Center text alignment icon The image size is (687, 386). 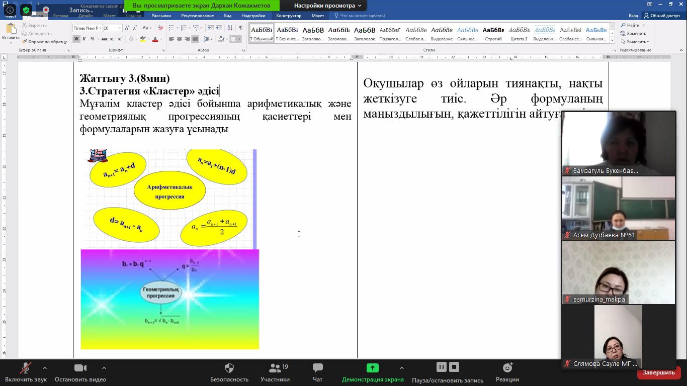click(180, 39)
